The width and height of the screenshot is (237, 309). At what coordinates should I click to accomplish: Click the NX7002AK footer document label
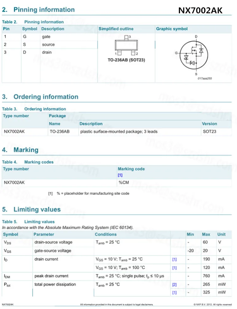(x=8, y=305)
